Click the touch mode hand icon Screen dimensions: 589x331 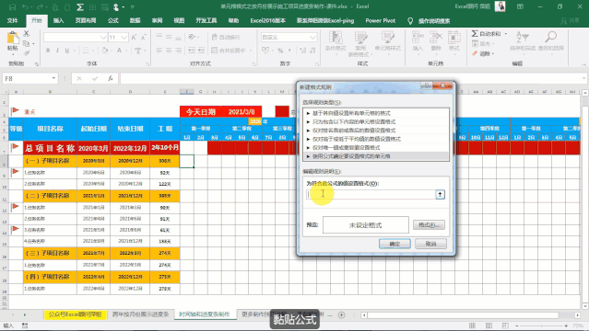pos(116,7)
